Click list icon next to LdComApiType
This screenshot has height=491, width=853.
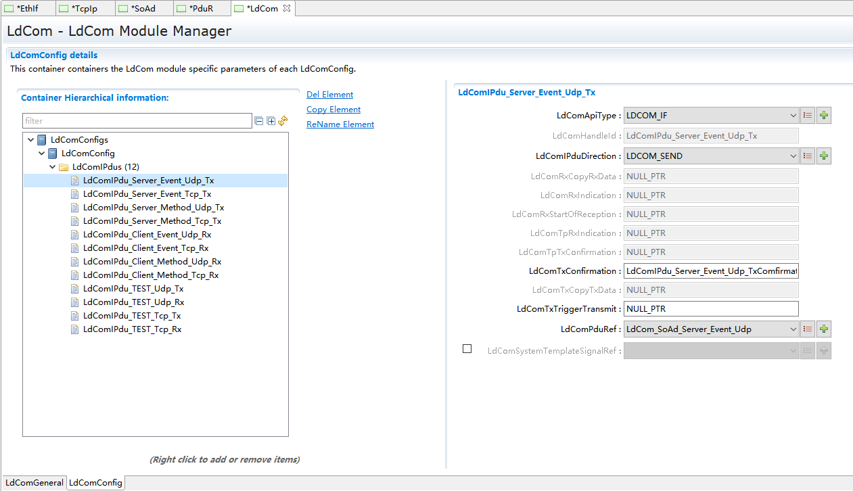[808, 116]
